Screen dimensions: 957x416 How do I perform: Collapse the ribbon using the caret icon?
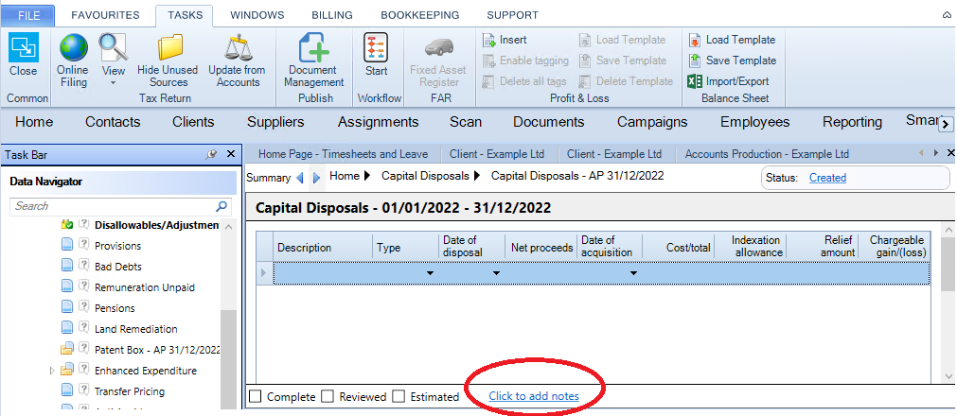(x=947, y=15)
